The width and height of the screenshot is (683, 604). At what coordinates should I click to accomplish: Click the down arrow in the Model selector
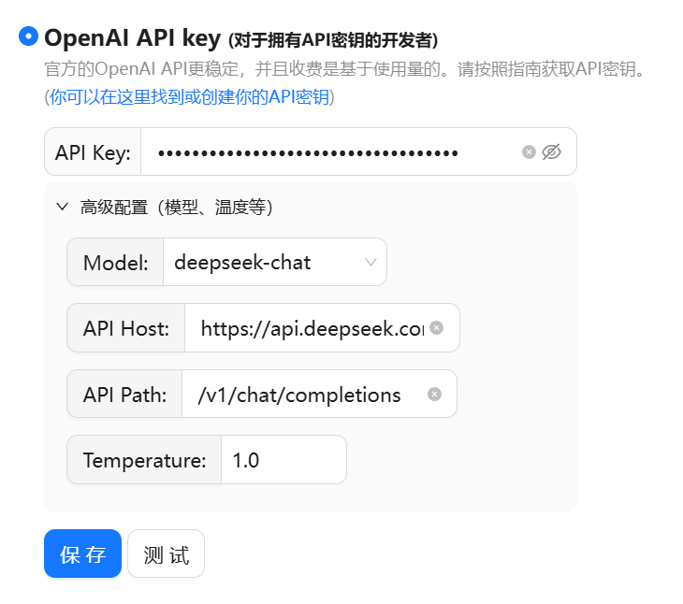(x=371, y=263)
